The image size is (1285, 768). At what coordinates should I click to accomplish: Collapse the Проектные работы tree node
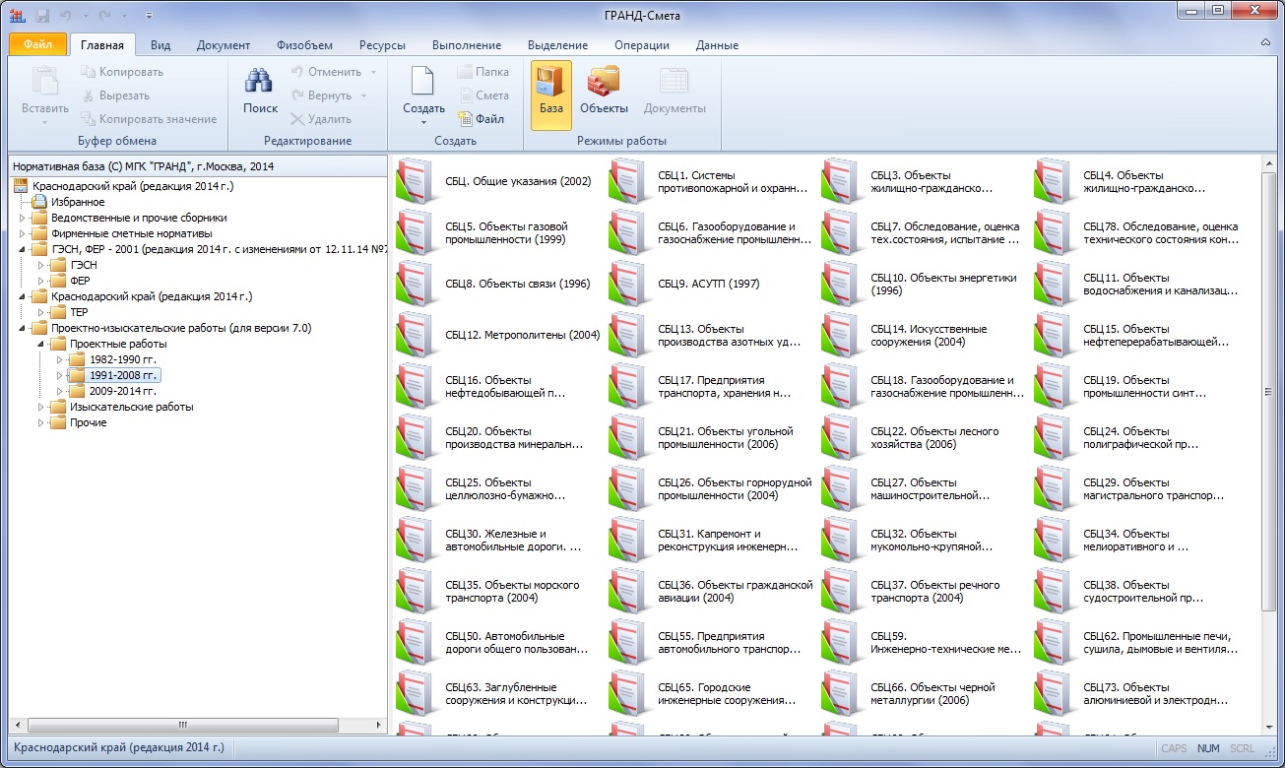point(40,344)
